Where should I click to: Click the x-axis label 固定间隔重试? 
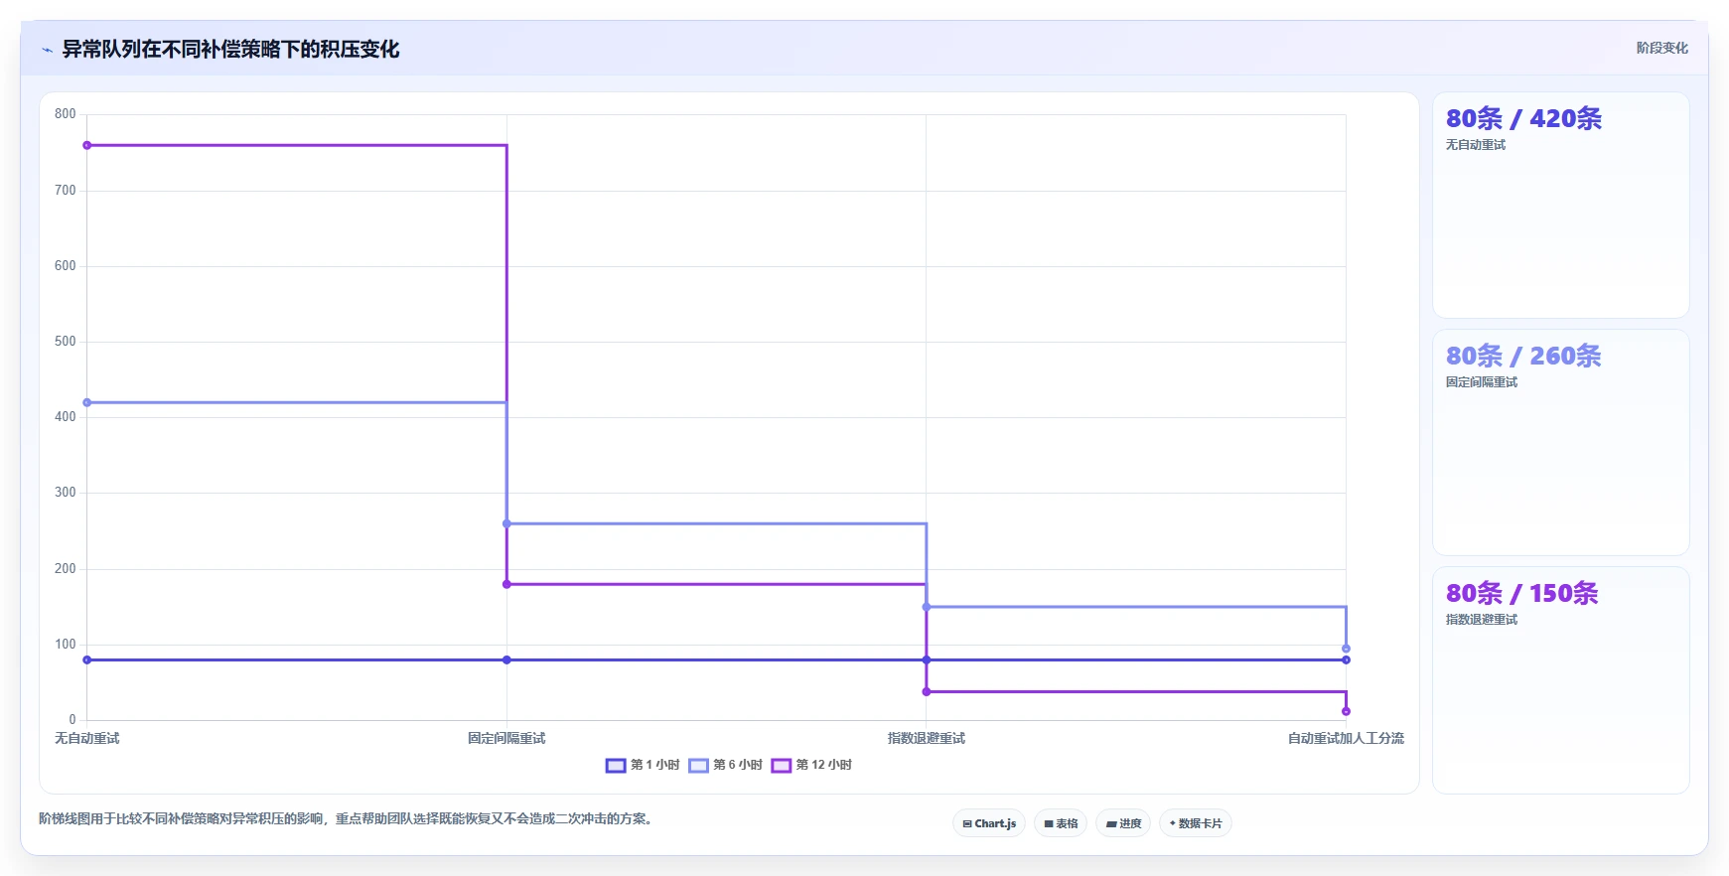pyautogui.click(x=506, y=738)
